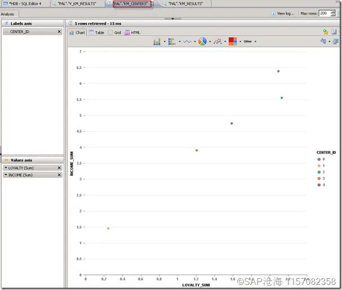Open chart settings dropdown arrow
342x290 pixels.
[x=330, y=42]
